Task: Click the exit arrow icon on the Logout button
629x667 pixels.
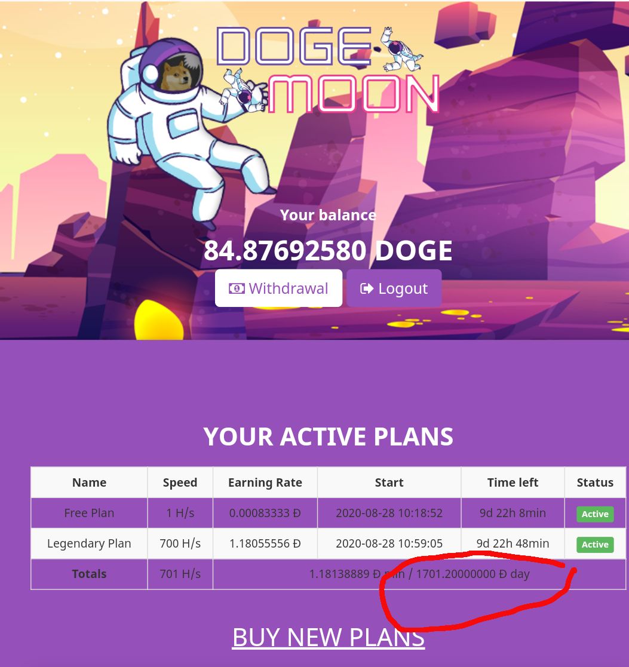Action: pos(366,288)
